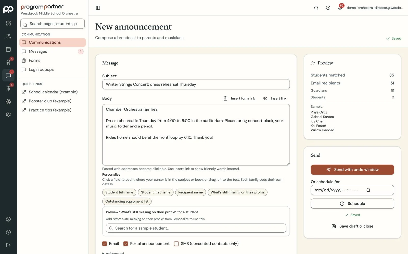Insert the Outstanding equipment list chip
The height and width of the screenshot is (254, 408).
click(127, 201)
